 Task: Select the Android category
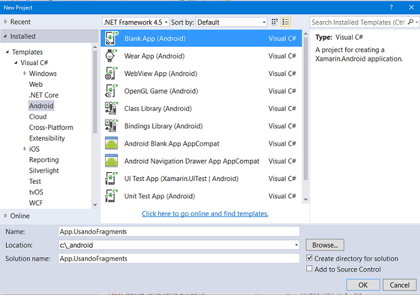tap(41, 106)
